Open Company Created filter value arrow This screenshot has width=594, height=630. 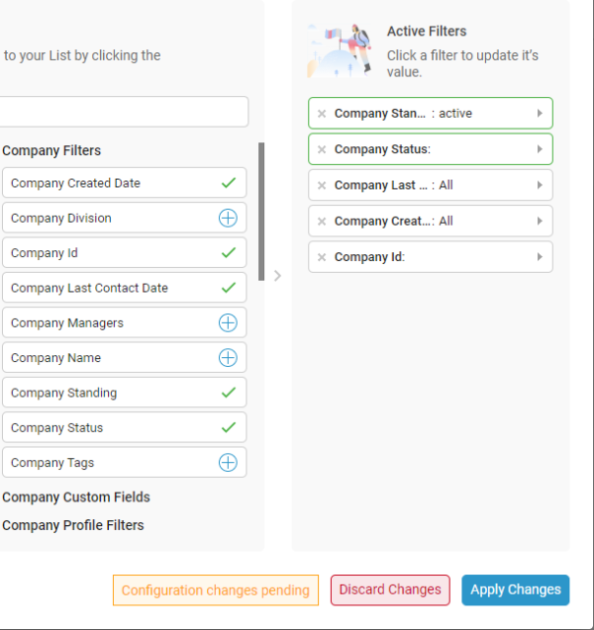click(540, 222)
